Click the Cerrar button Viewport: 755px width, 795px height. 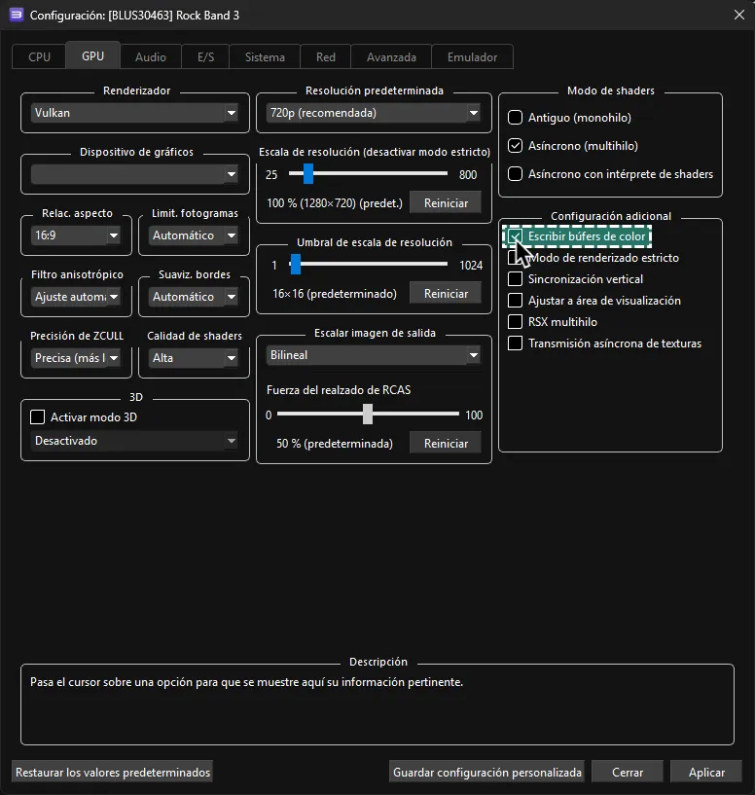point(628,773)
